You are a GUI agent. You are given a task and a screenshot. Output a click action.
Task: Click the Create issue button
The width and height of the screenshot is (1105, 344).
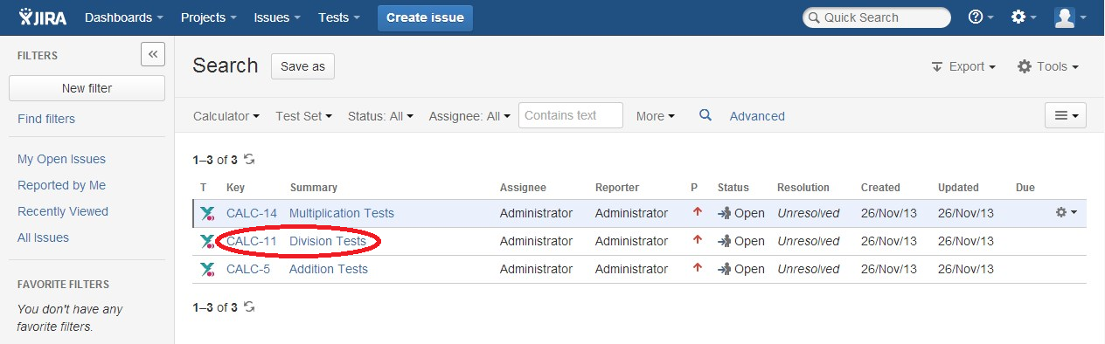pyautogui.click(x=425, y=17)
